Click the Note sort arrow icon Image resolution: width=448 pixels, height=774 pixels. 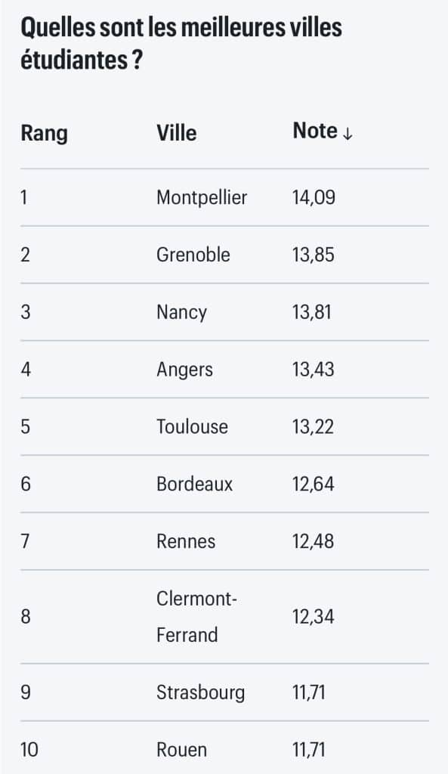pyautogui.click(x=348, y=133)
